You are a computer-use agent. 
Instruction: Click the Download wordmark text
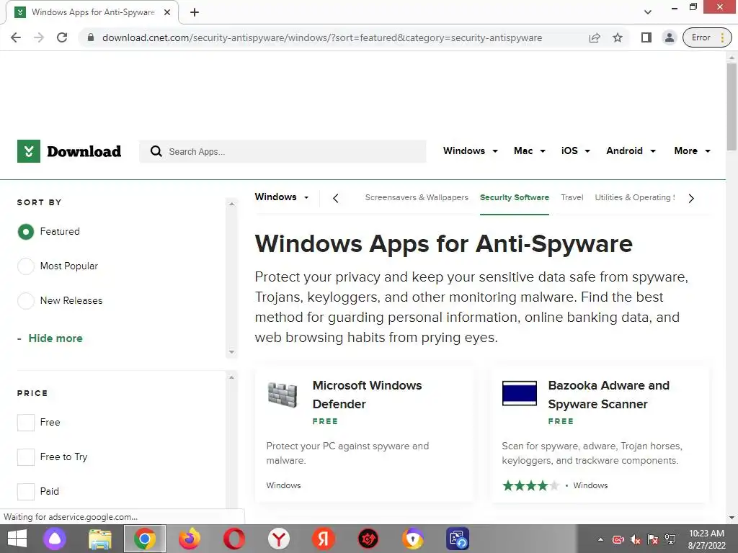click(x=84, y=151)
